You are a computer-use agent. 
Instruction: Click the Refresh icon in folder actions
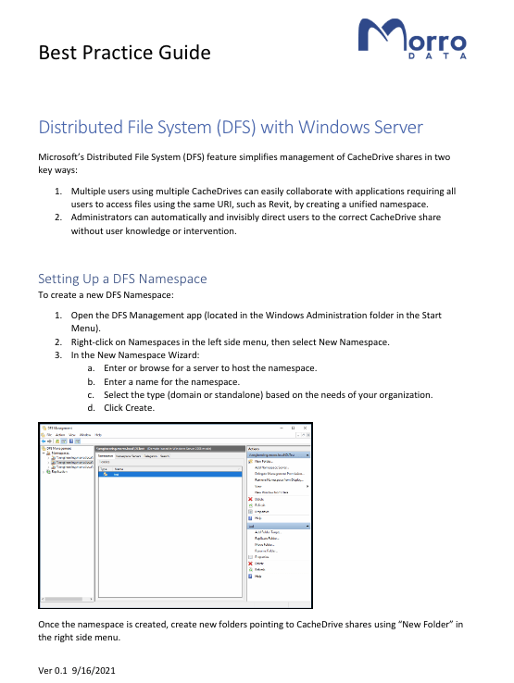[250, 569]
